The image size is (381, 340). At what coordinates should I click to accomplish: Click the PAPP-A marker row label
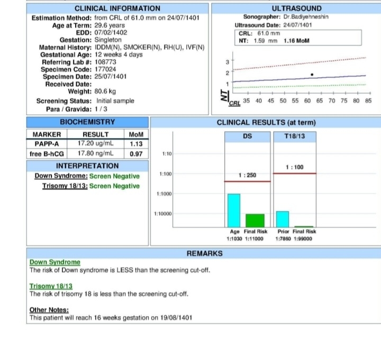point(46,143)
